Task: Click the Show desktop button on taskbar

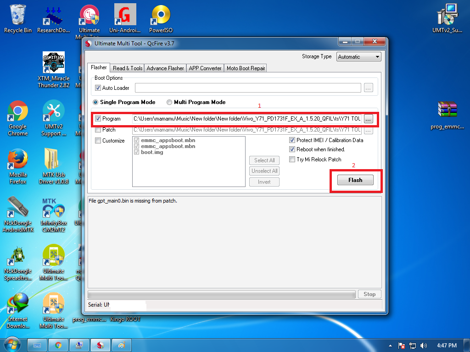Action: pyautogui.click(x=468, y=346)
